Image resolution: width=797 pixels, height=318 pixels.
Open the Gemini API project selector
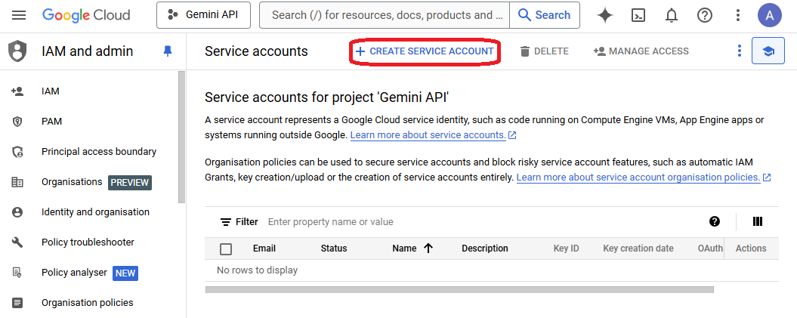point(203,15)
